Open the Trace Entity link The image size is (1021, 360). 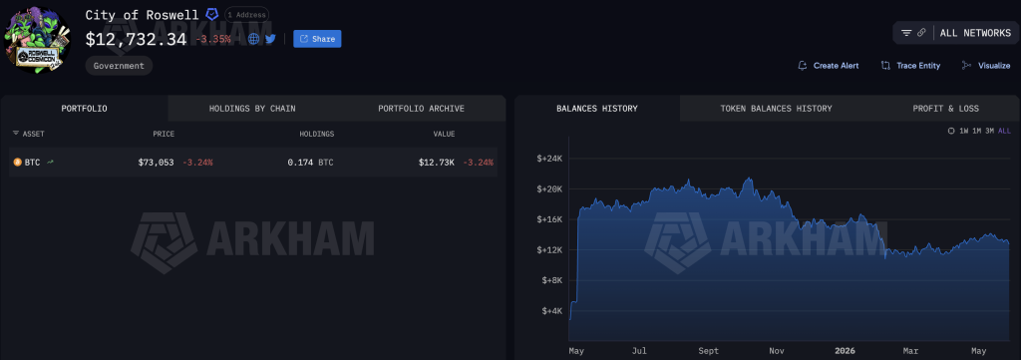[x=918, y=66]
